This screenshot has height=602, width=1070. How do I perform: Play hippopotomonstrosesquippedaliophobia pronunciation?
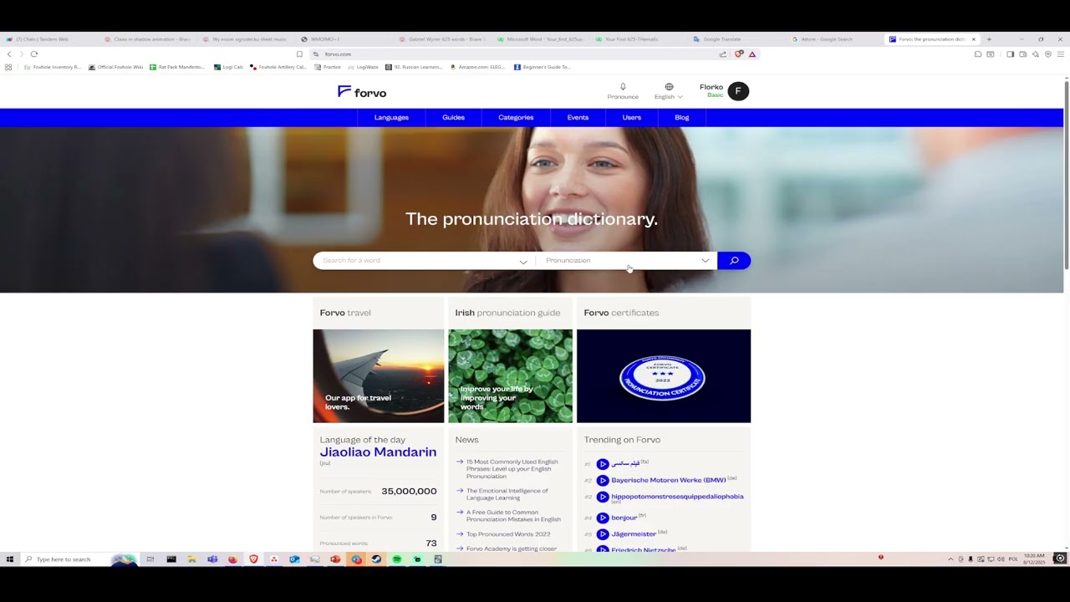coord(602,497)
